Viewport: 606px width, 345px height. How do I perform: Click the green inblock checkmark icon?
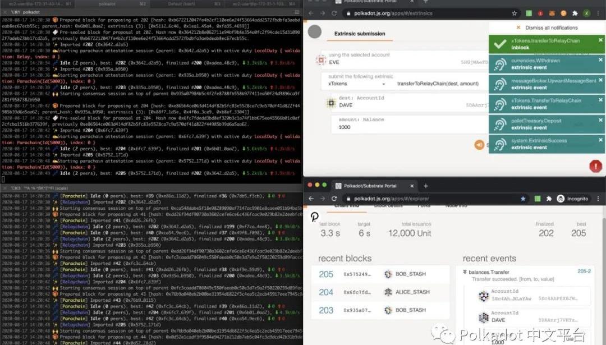pyautogui.click(x=500, y=44)
